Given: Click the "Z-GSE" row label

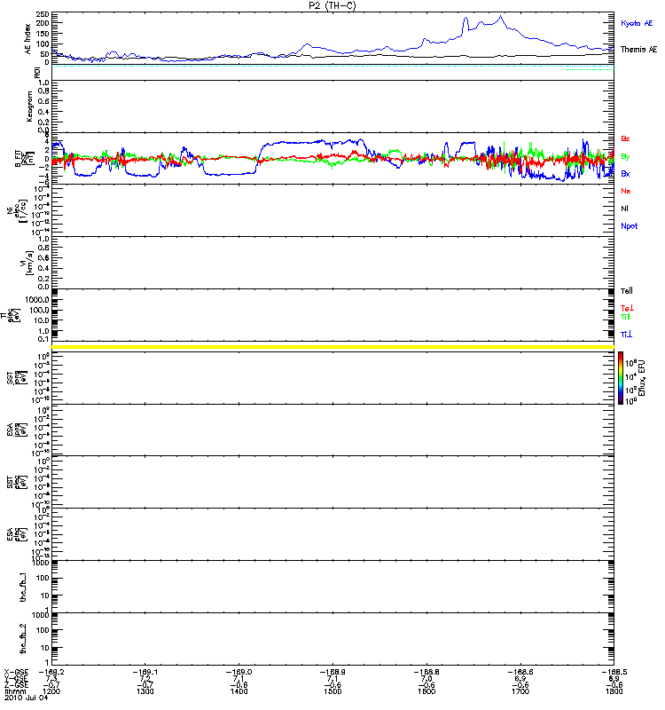Looking at the screenshot, I should [x=16, y=685].
